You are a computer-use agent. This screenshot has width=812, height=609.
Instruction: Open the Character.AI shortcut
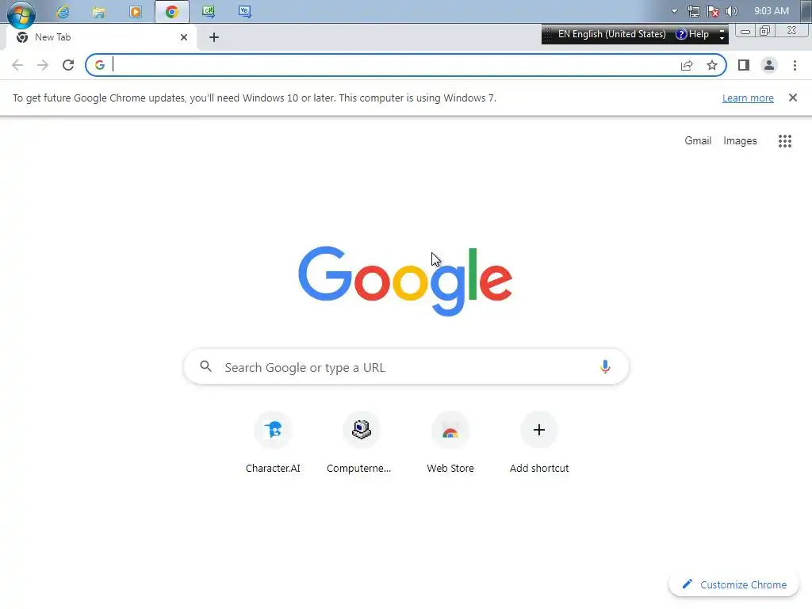point(273,443)
